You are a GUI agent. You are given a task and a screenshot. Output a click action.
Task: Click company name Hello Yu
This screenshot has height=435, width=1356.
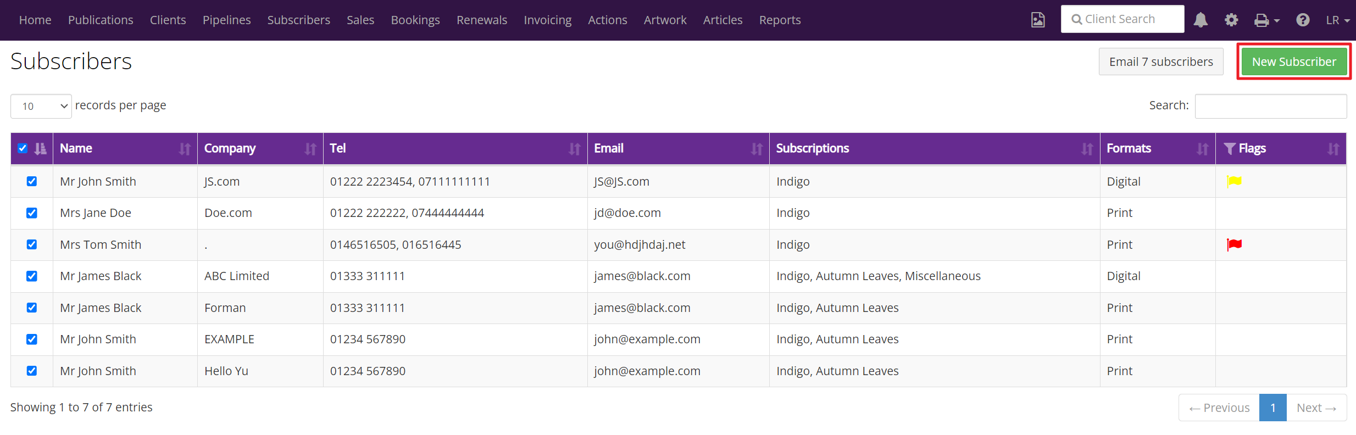(x=226, y=371)
